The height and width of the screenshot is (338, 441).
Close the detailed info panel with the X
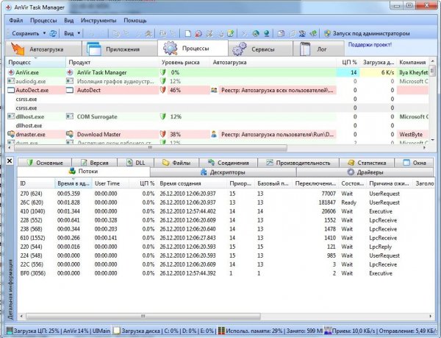click(x=10, y=161)
